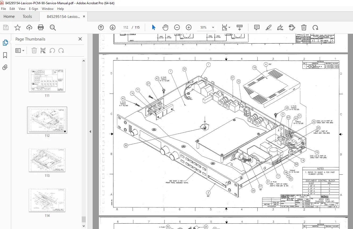Screen dimensions: 353x229
Task: Open the File menu
Action: click(3, 9)
